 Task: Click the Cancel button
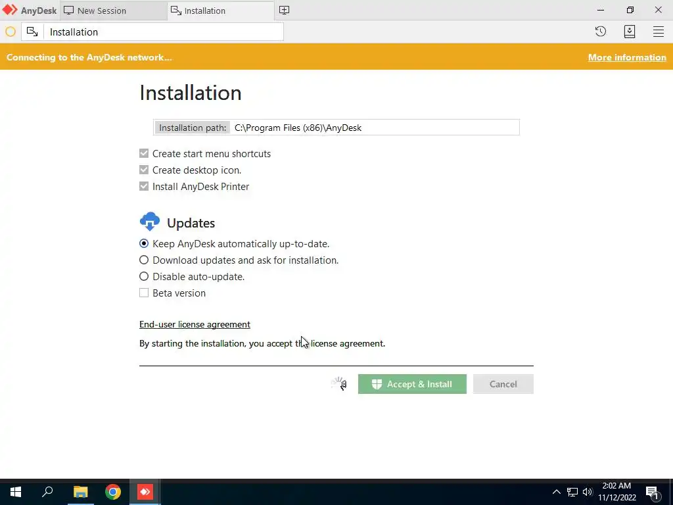[x=503, y=384]
